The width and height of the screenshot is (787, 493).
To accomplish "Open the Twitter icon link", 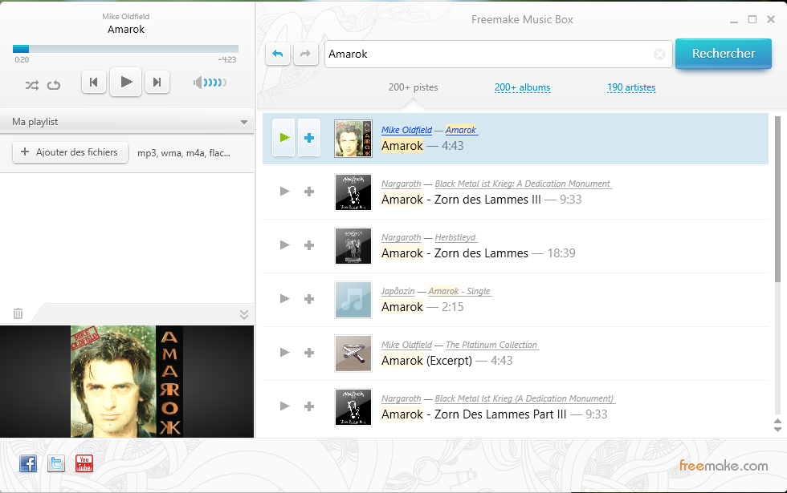I will 56,463.
